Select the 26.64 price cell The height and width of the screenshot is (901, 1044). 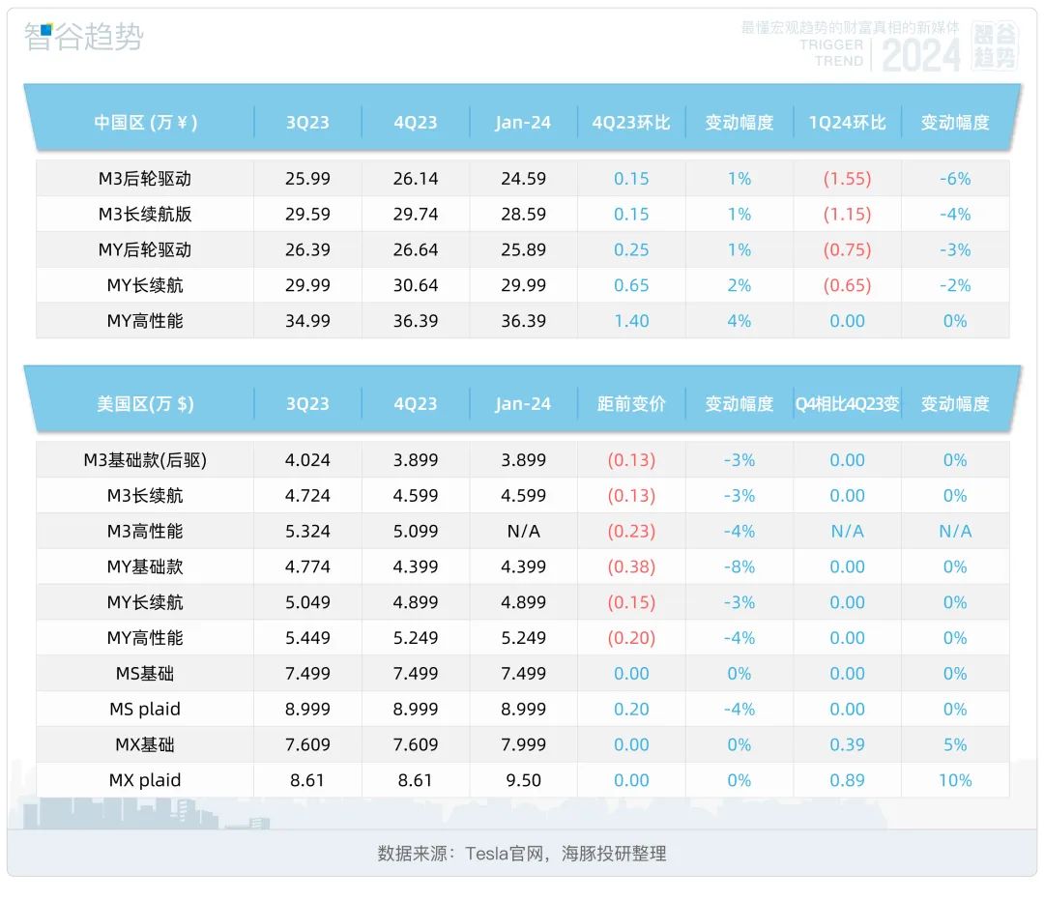[x=416, y=249]
